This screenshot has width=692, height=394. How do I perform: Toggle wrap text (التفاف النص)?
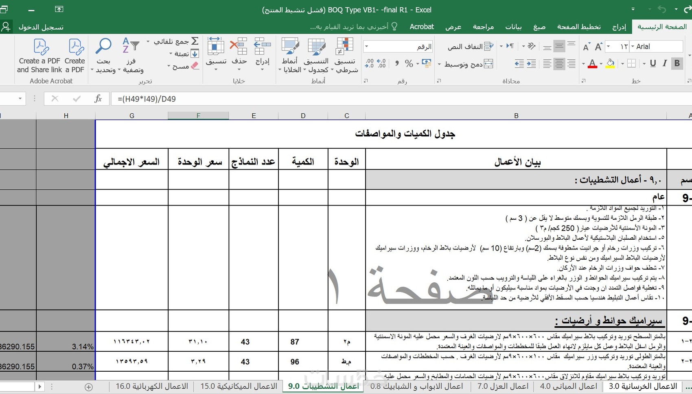pos(471,46)
